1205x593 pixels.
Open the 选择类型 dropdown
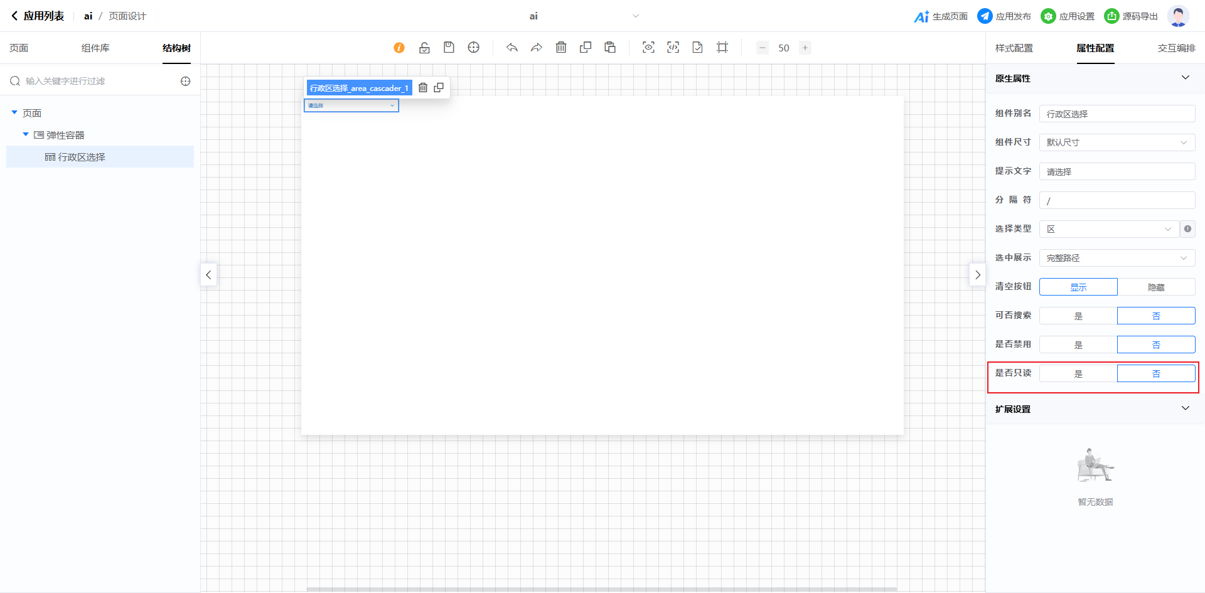1108,229
